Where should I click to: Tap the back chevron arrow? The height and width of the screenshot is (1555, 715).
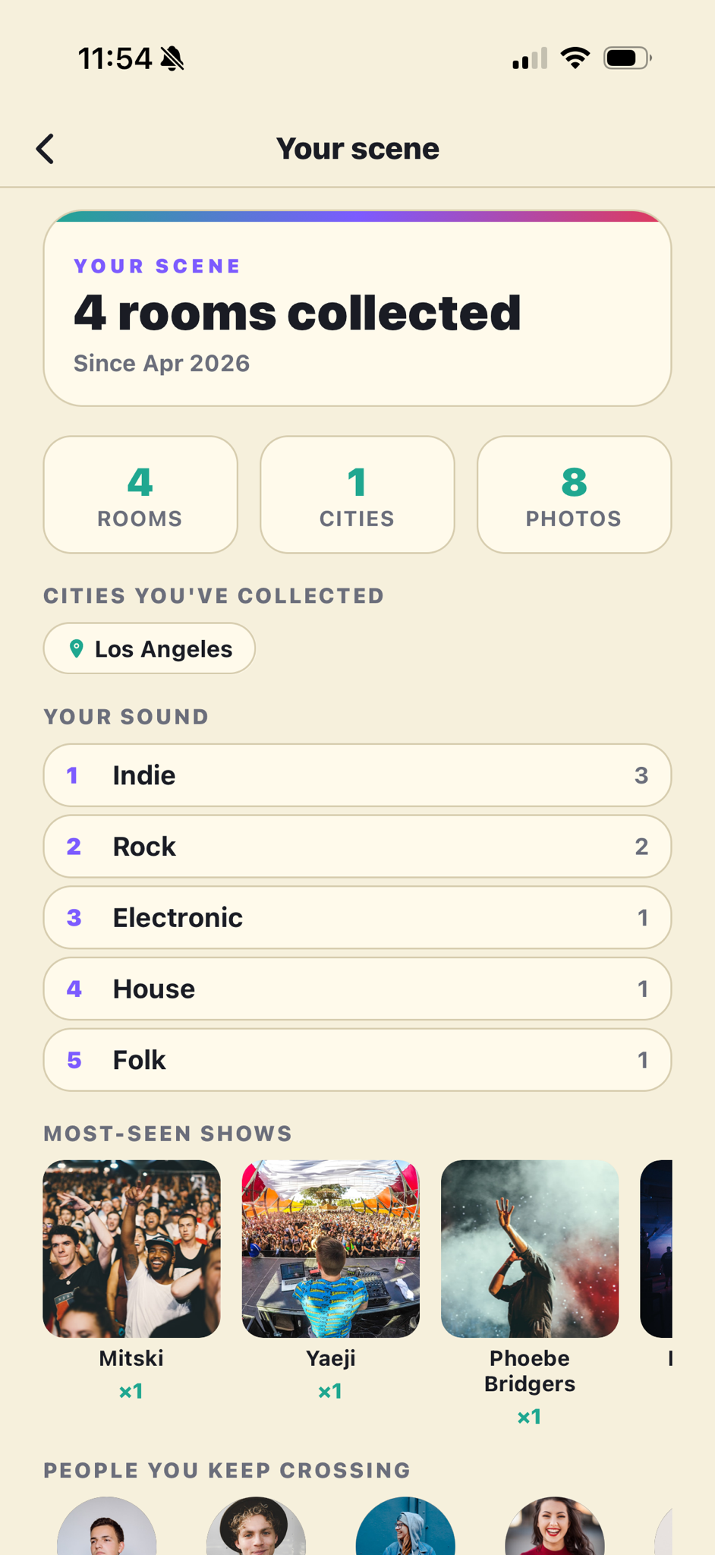click(46, 149)
